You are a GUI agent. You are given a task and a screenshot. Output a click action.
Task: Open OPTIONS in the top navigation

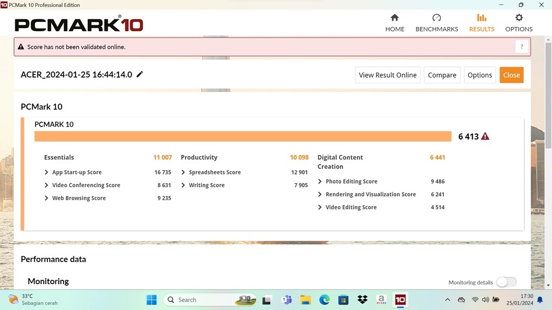519,23
